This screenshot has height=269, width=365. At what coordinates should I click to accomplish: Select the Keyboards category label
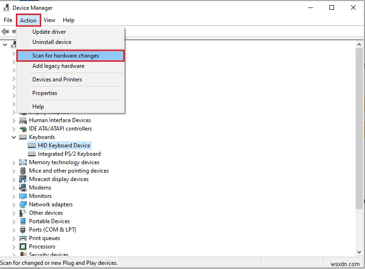tap(42, 137)
